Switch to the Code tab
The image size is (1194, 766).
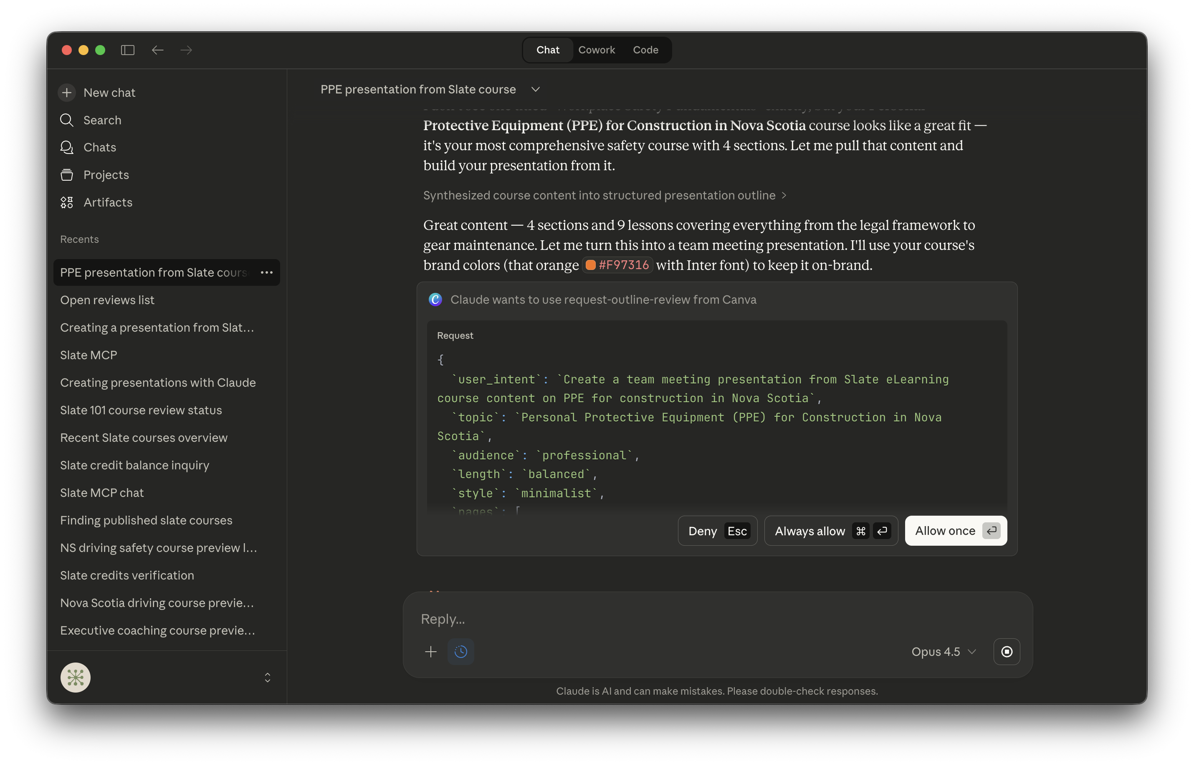645,50
